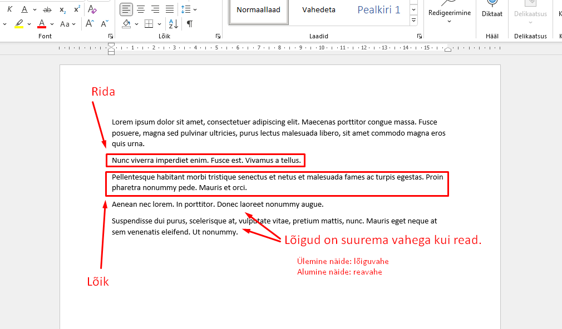Align text to the right
Screen dimensions: 562x329
155,9
